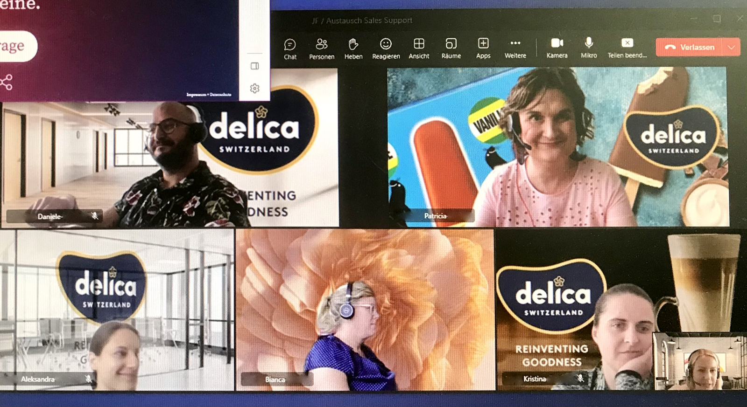
Task: Minimize the Teams meeting window
Action: [693, 19]
